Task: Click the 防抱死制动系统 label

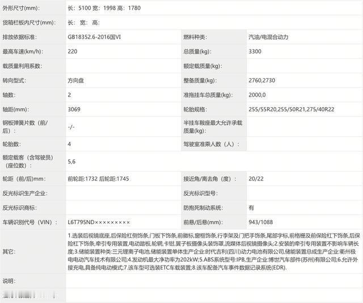Action: tap(203, 208)
